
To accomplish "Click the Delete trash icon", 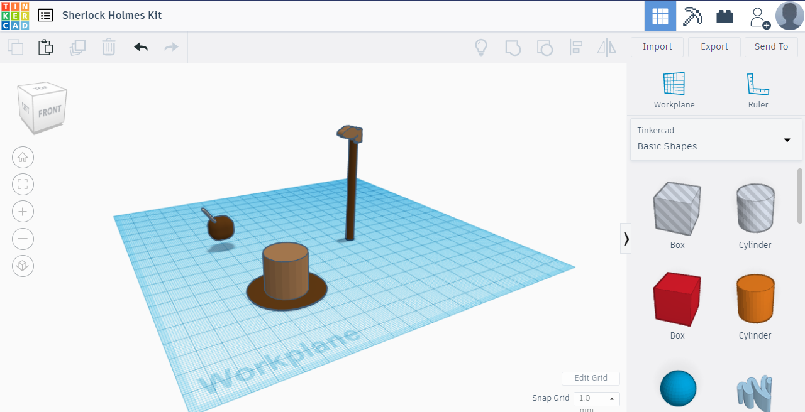I will click(109, 47).
